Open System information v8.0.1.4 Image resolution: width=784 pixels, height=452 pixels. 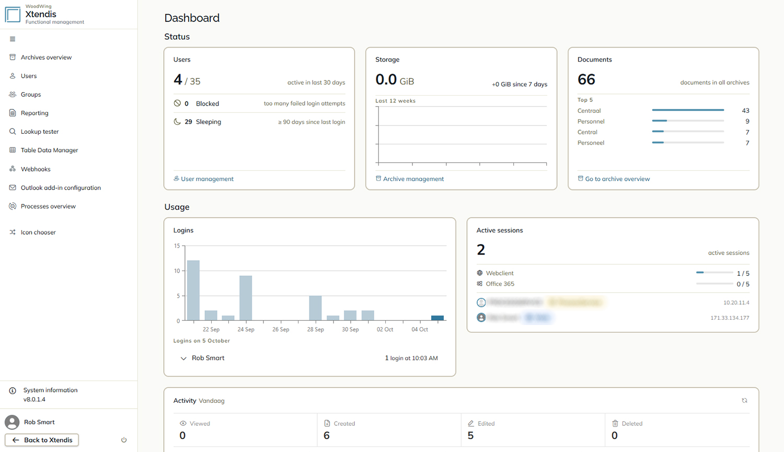[50, 395]
